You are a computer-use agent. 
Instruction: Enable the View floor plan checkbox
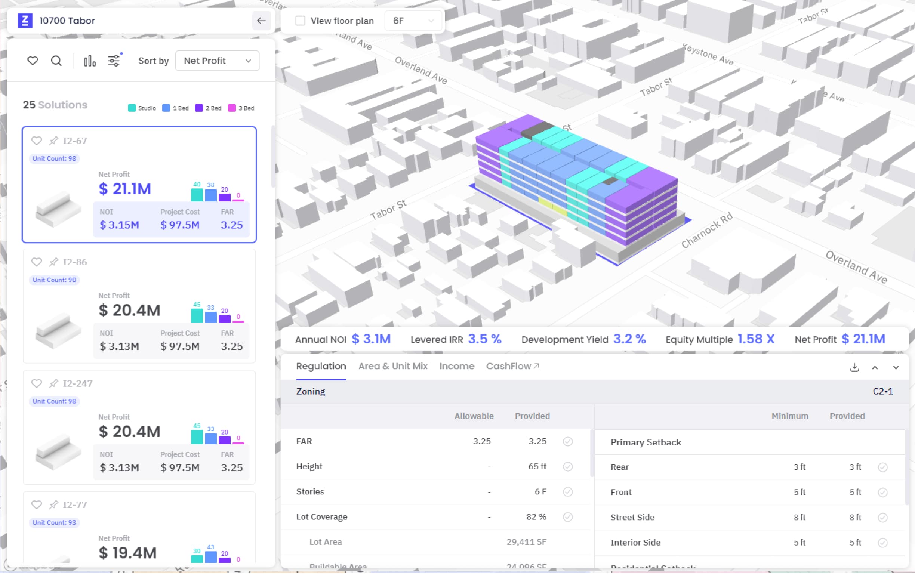pos(300,21)
